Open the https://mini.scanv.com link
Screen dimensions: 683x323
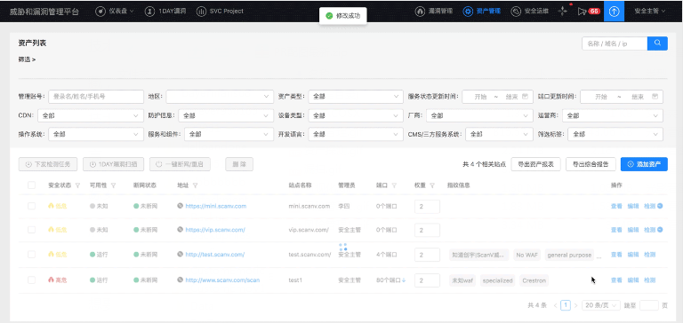click(216, 206)
